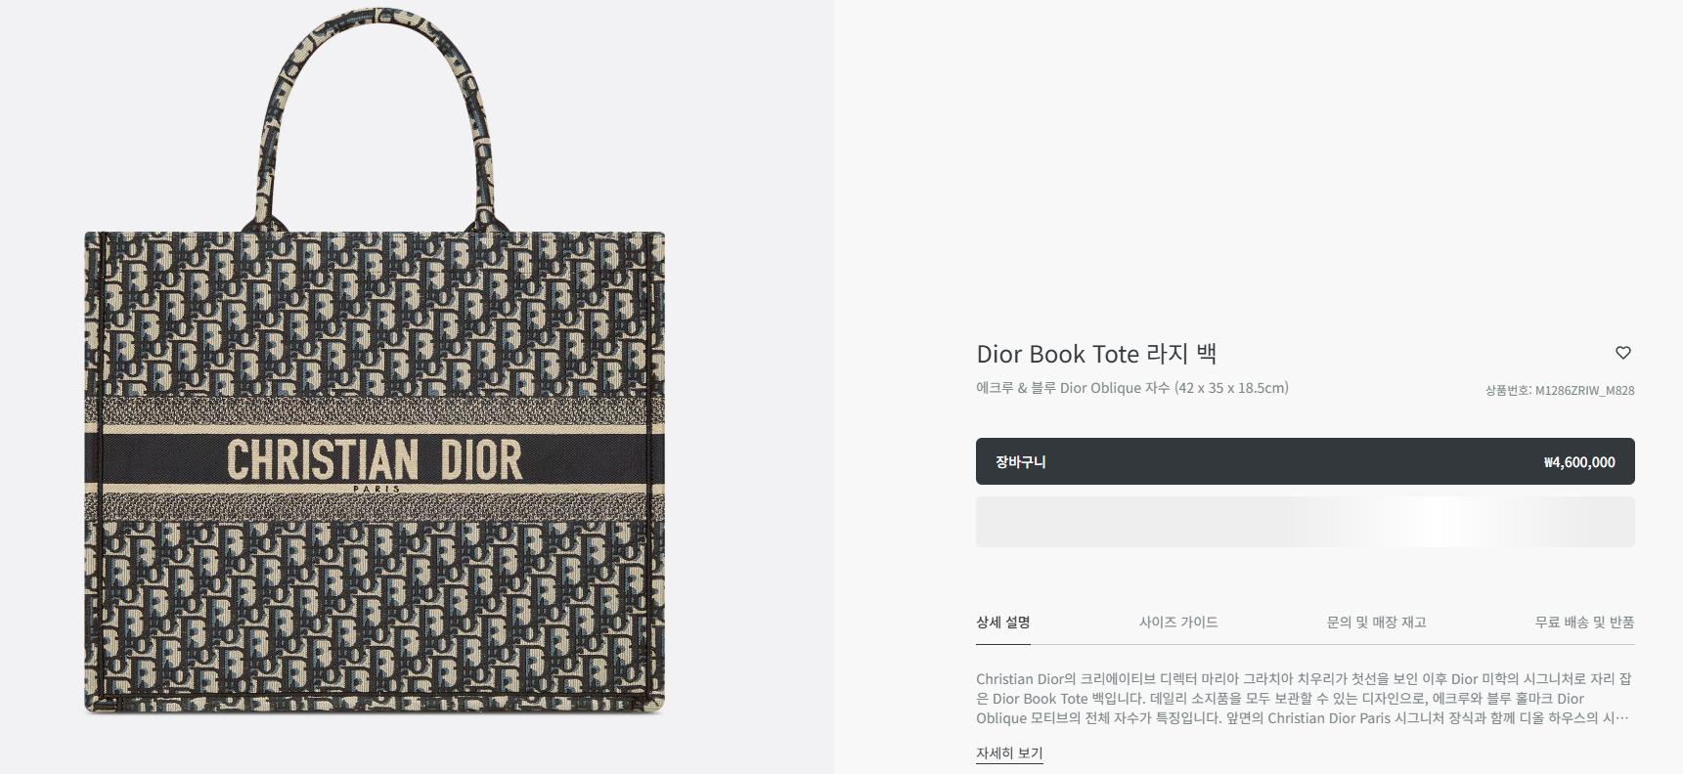Open the 무료 배송 및 반품 tab

[x=1584, y=623]
